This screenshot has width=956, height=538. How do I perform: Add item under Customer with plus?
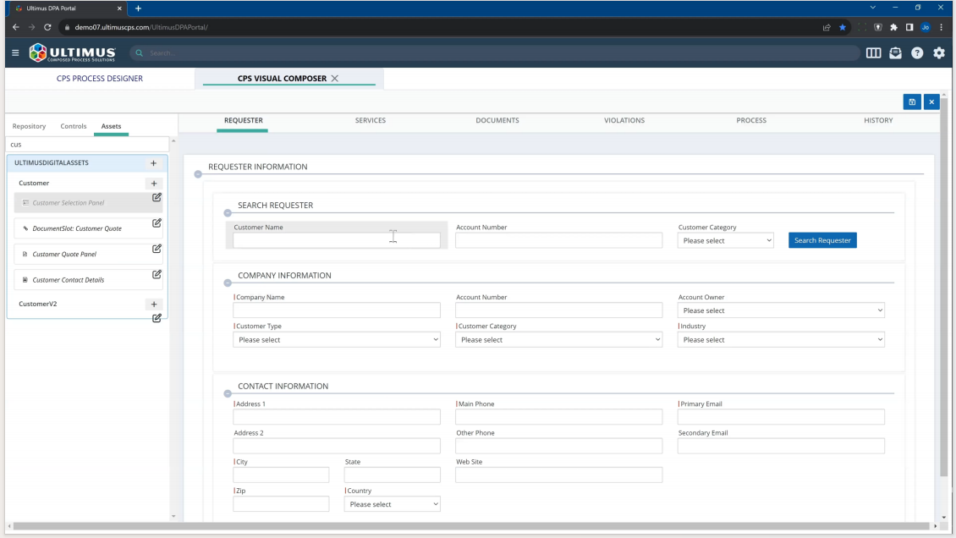(154, 184)
